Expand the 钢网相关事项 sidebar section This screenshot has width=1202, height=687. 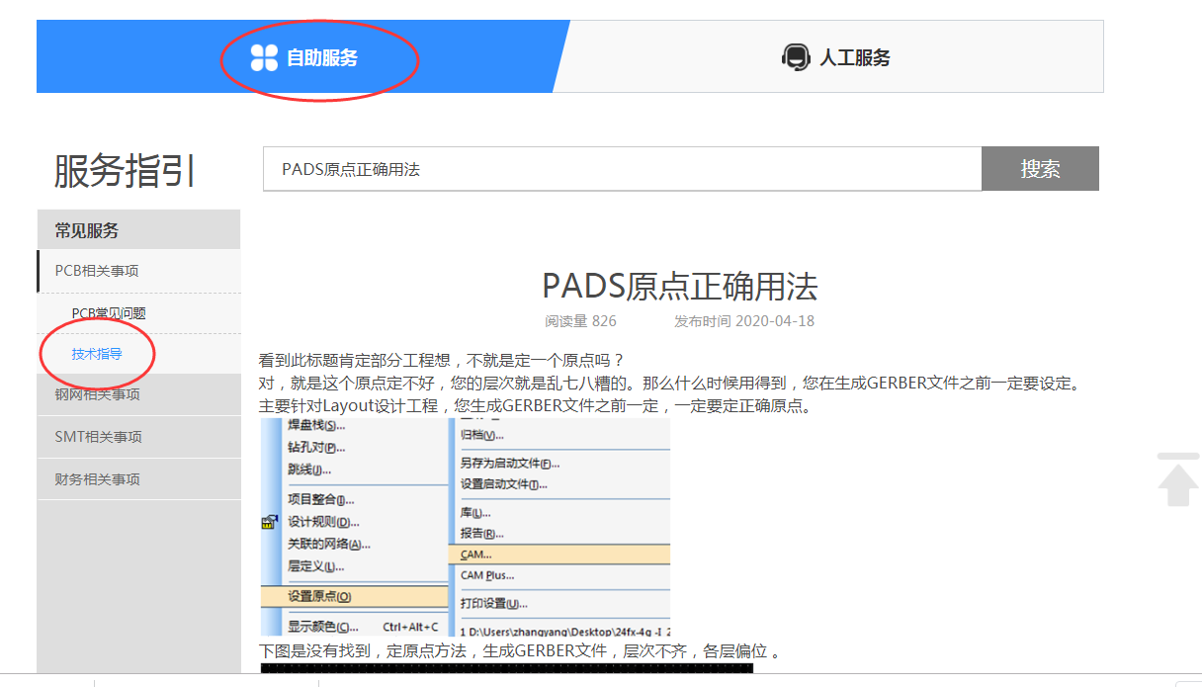tap(97, 394)
